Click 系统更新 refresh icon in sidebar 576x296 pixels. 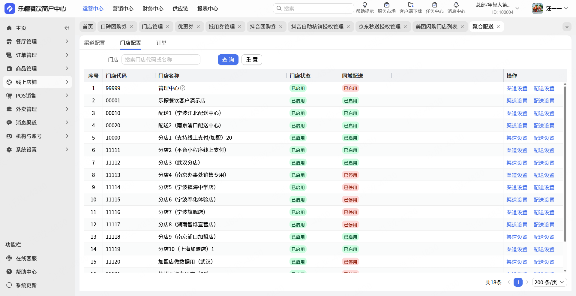pyautogui.click(x=9, y=285)
